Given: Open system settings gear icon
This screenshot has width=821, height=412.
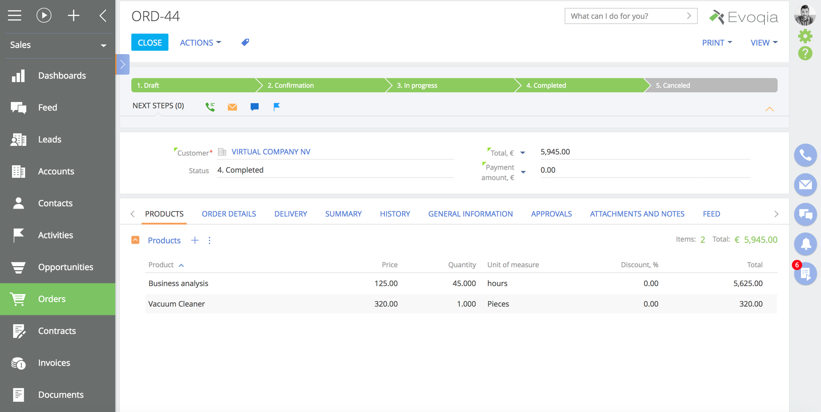Looking at the screenshot, I should coord(805,36).
